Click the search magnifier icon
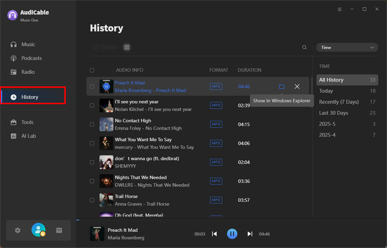This screenshot has width=387, height=248. tap(304, 47)
